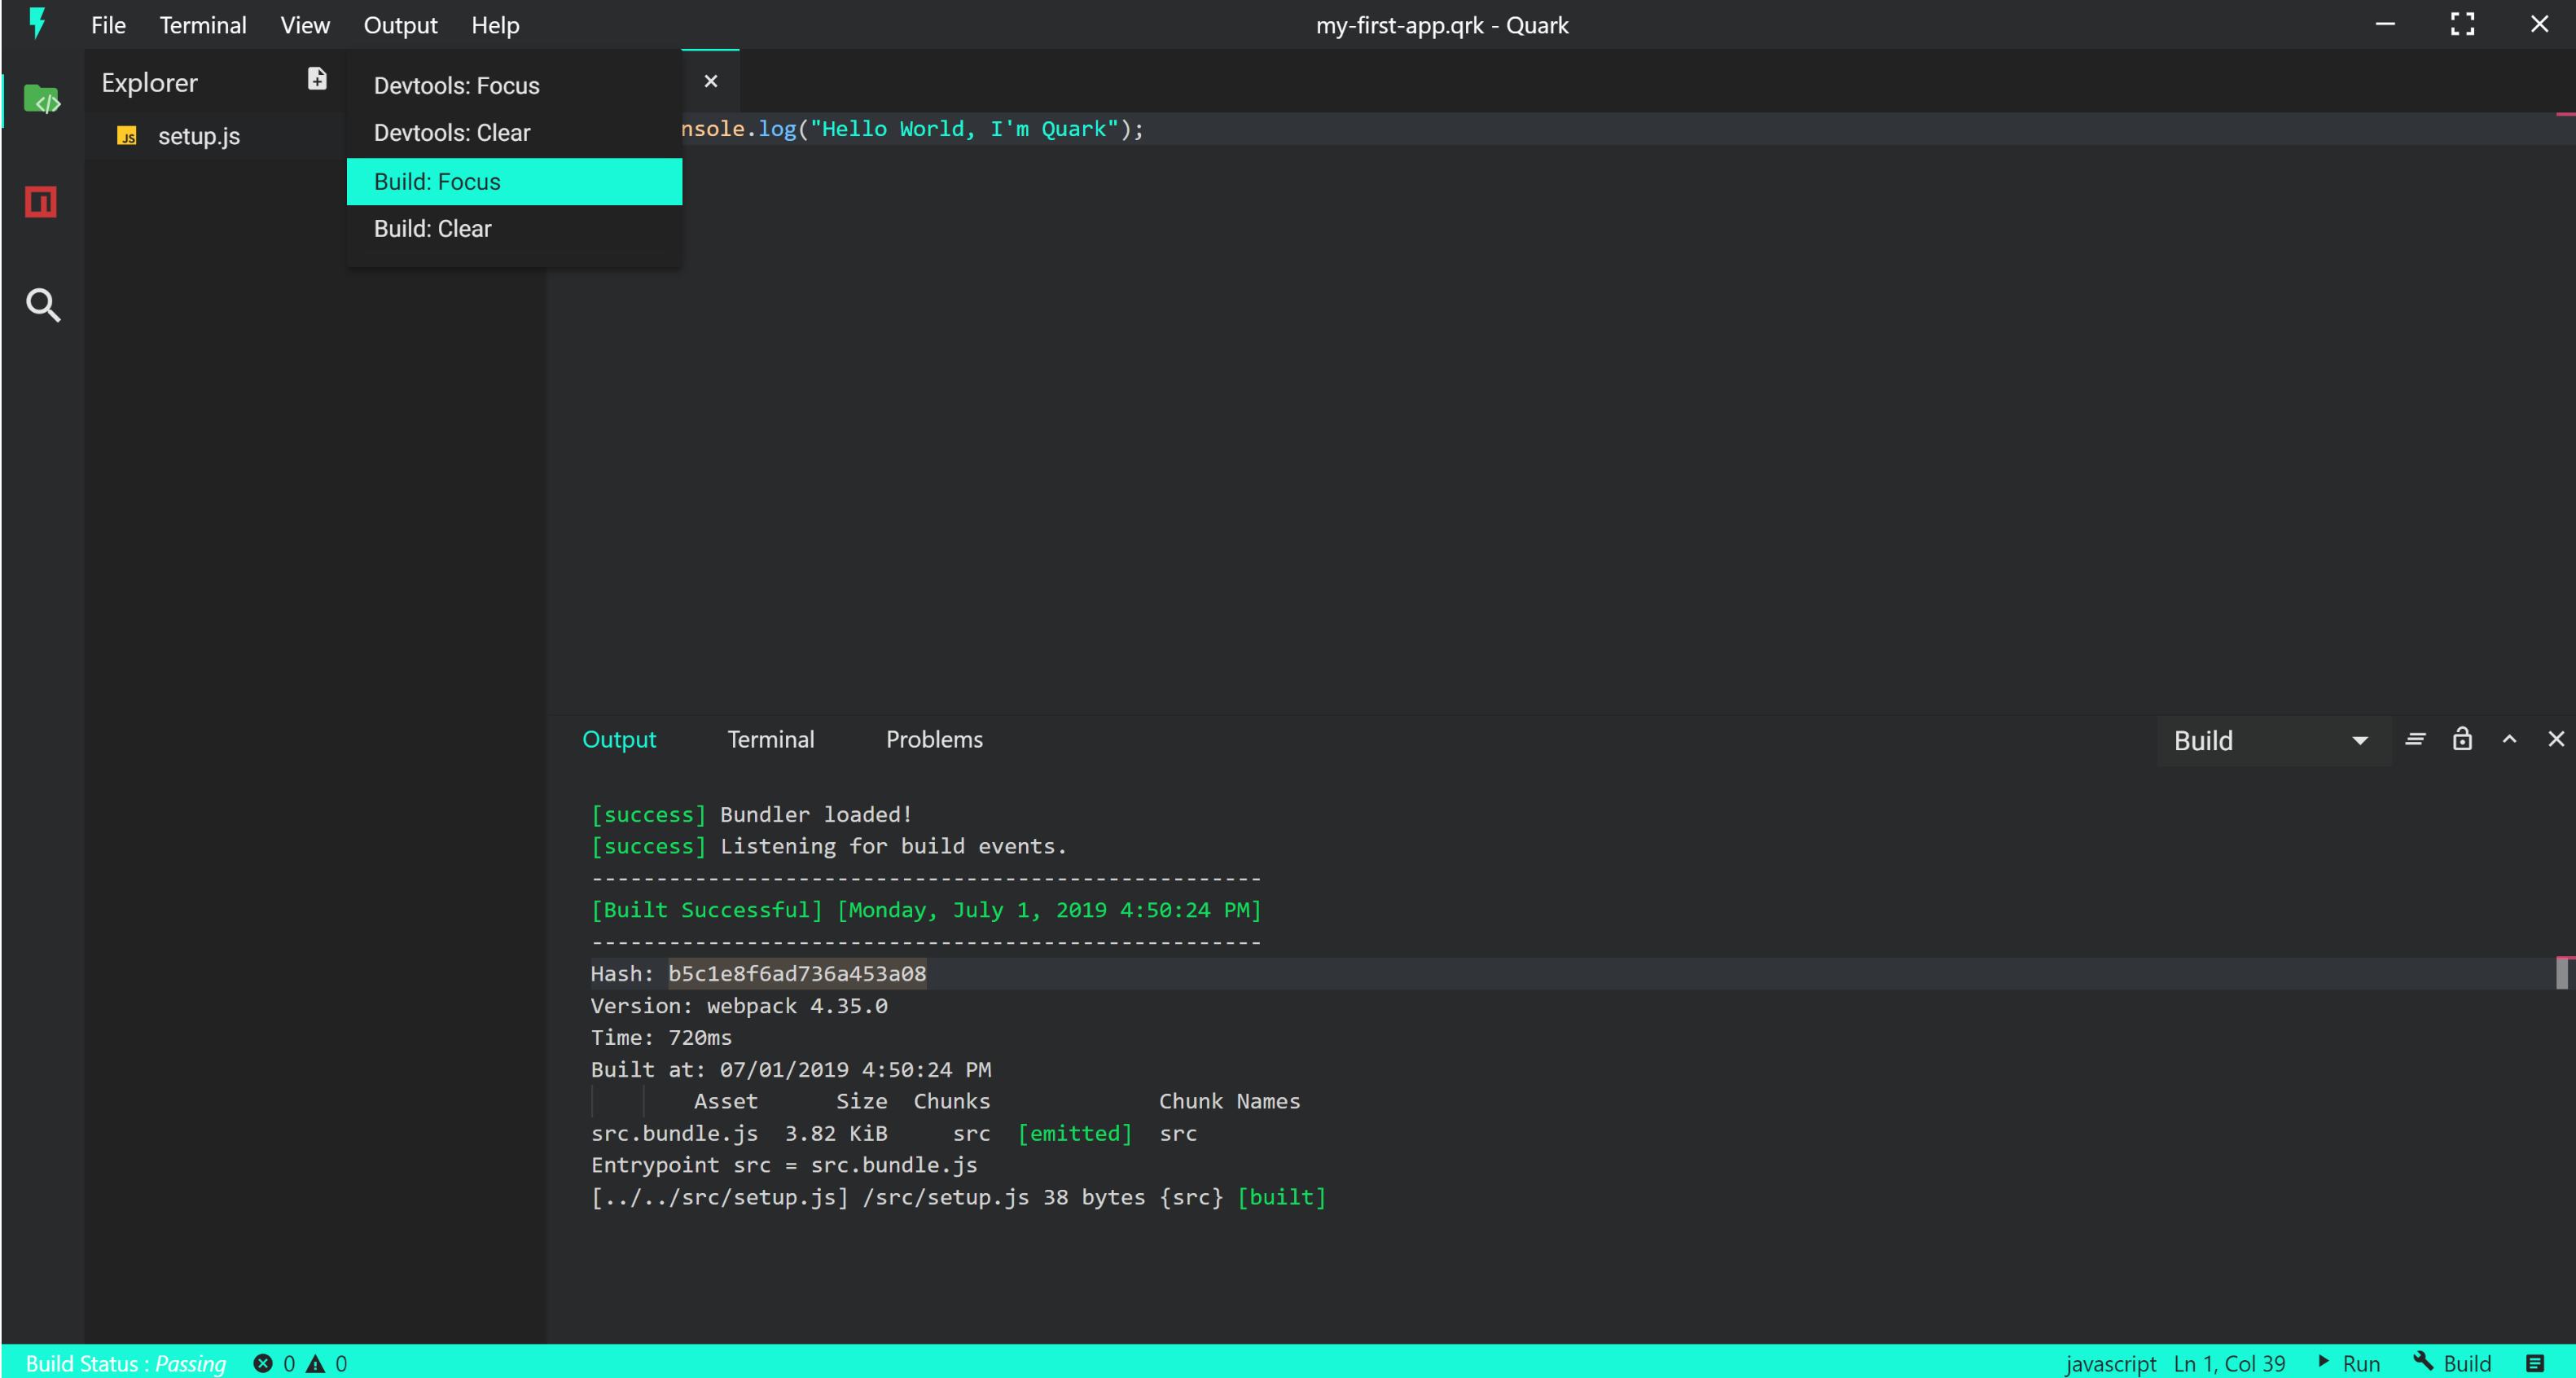Clear the output using lines icon

point(2415,739)
